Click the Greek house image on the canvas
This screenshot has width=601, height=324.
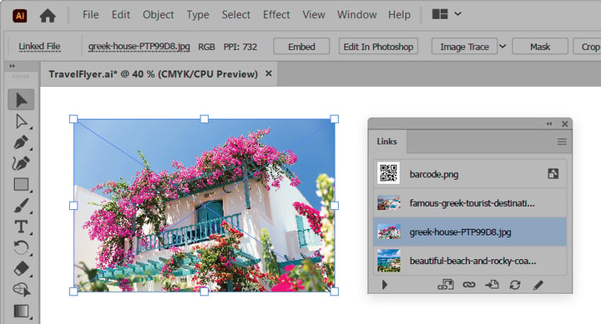tap(204, 206)
